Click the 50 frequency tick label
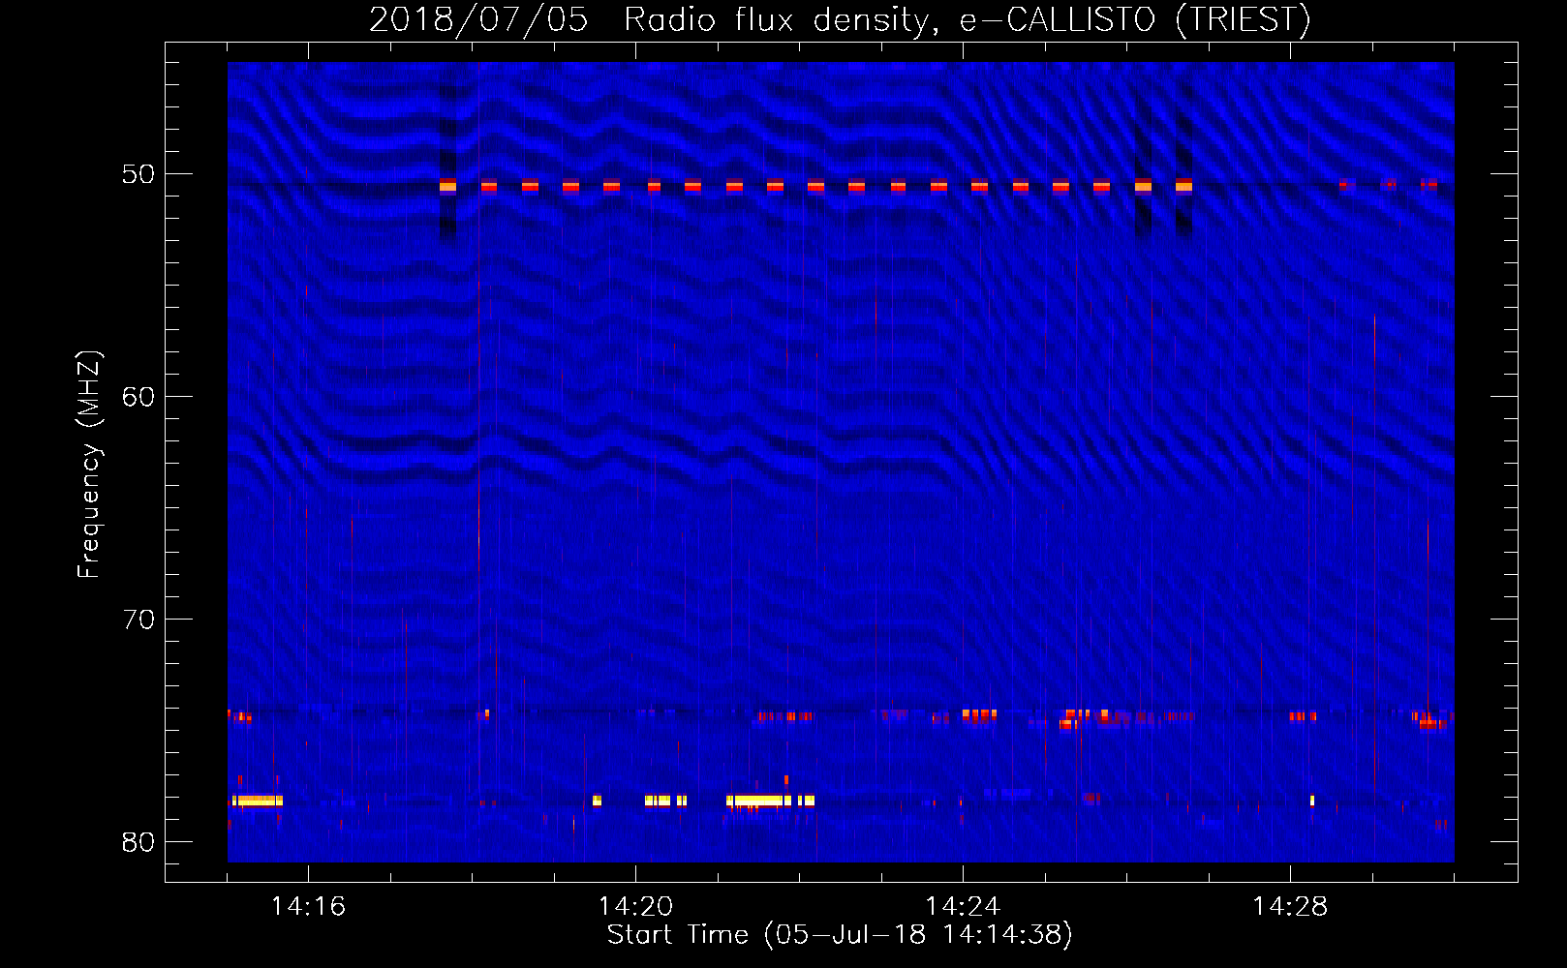 (138, 174)
